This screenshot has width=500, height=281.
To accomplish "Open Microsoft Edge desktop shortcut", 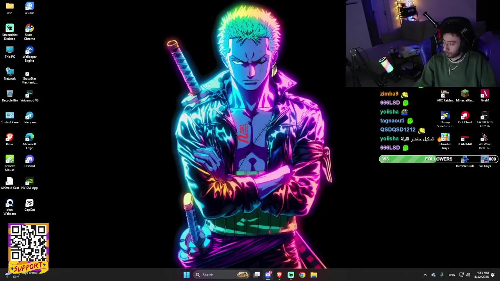I will [x=29, y=141].
